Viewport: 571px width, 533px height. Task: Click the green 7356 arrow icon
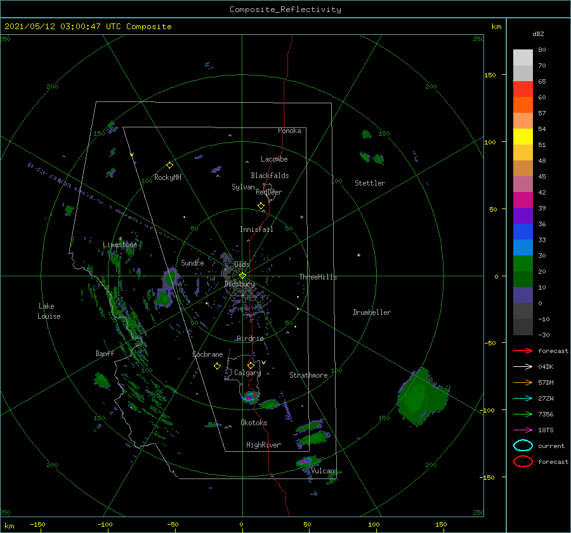pyautogui.click(x=523, y=414)
